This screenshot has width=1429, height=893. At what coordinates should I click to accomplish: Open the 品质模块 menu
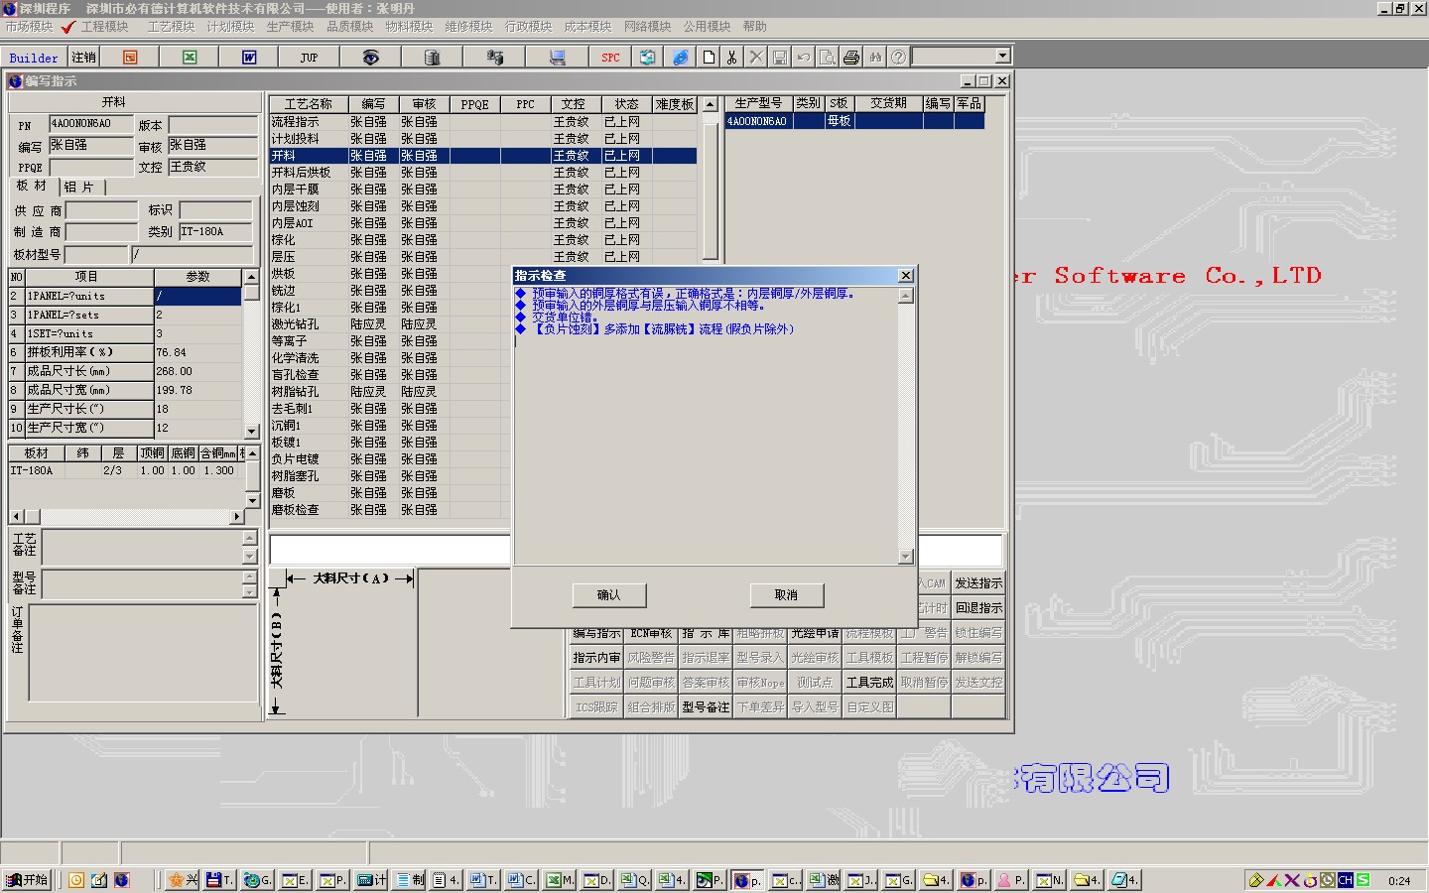(349, 27)
